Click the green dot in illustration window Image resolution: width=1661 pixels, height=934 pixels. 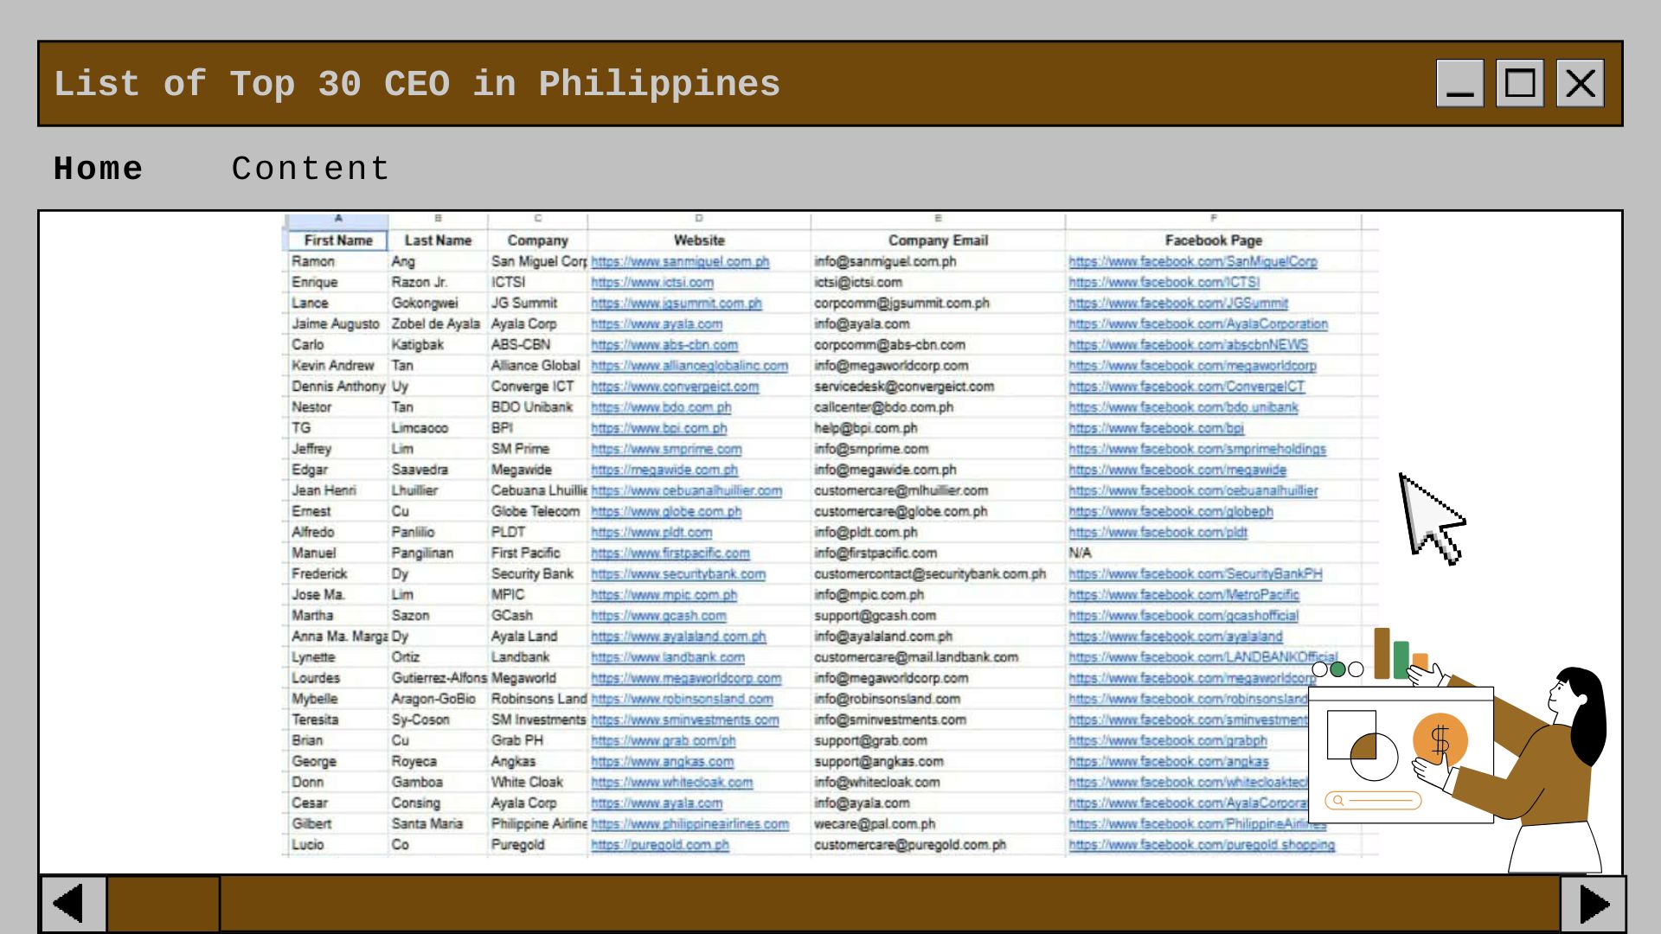click(x=1338, y=669)
